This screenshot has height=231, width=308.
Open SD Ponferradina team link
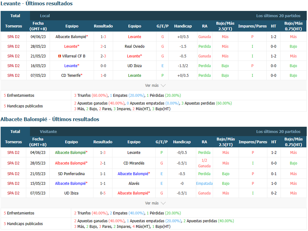point(71,174)
